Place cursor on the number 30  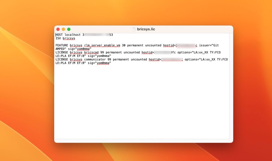(124, 45)
